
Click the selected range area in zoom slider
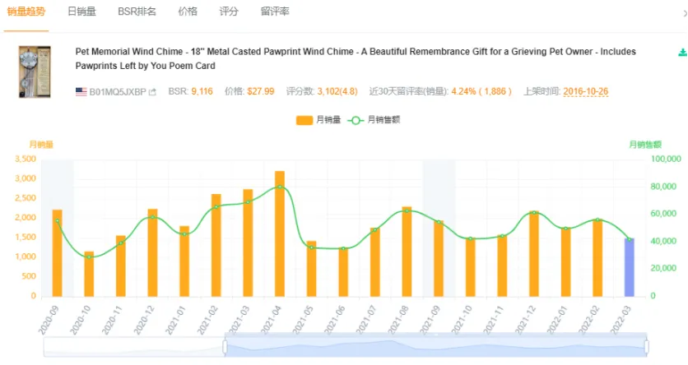pos(435,347)
